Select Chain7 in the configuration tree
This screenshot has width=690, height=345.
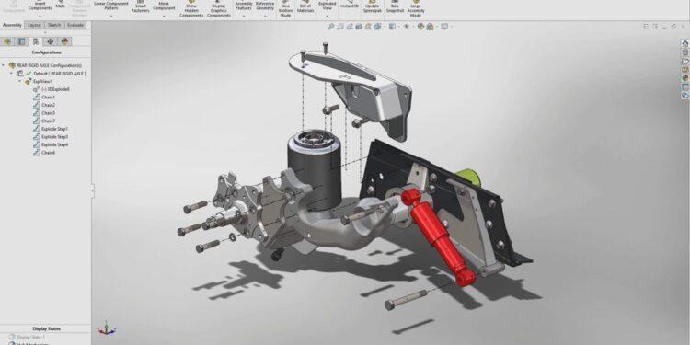(x=44, y=121)
